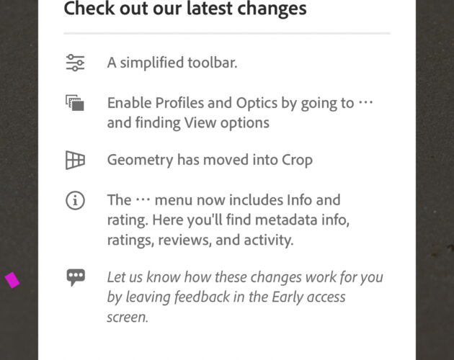
Task: Click the Geometry perspective grid icon
Action: [75, 160]
